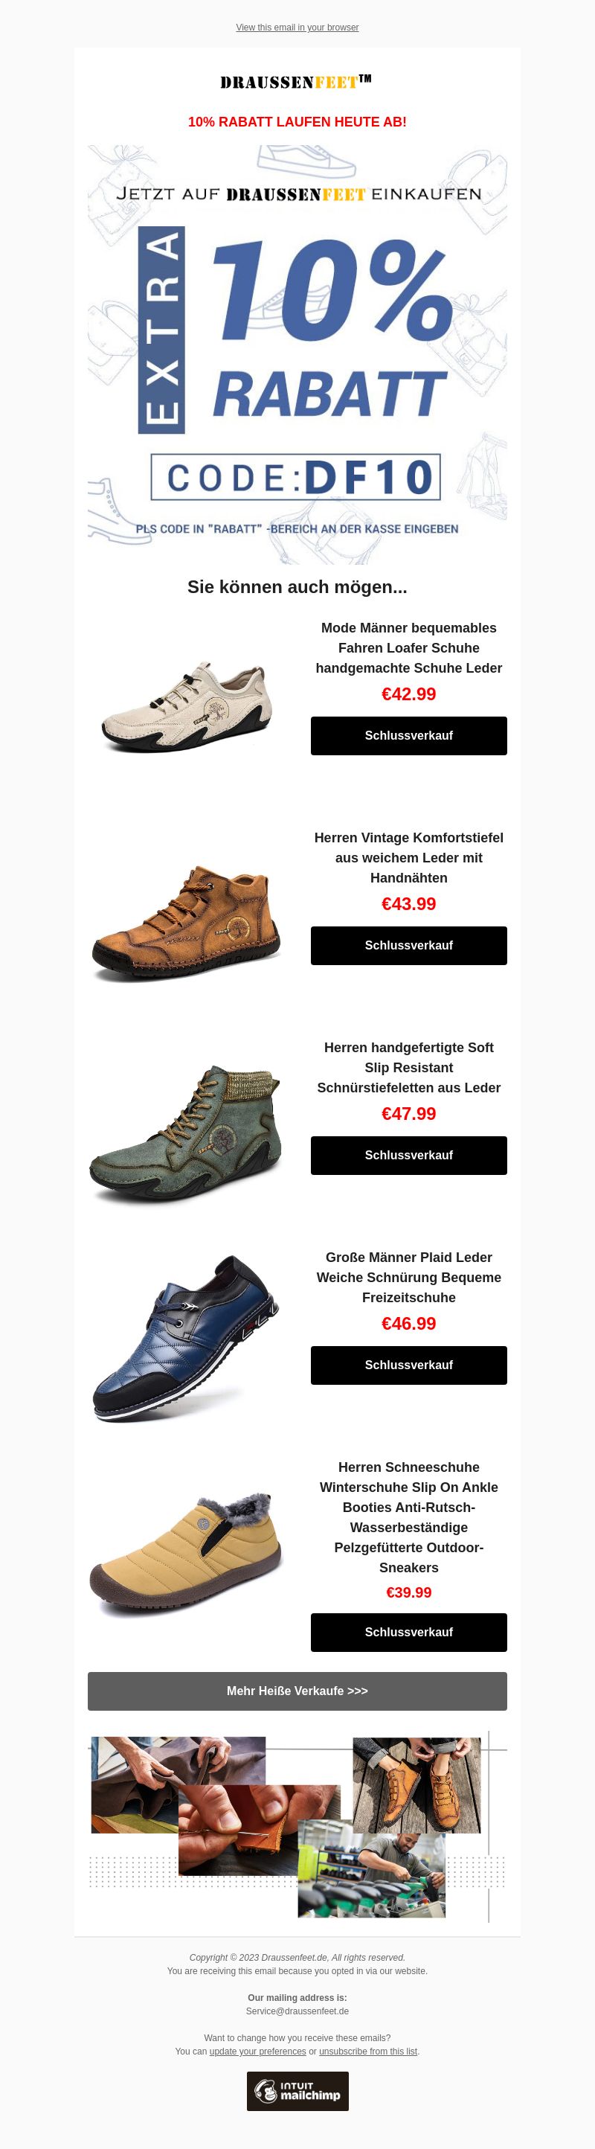Image resolution: width=595 pixels, height=2149 pixels.
Task: Click the 10% Rabatt Laufen Heute Ab headline
Action: click(297, 122)
